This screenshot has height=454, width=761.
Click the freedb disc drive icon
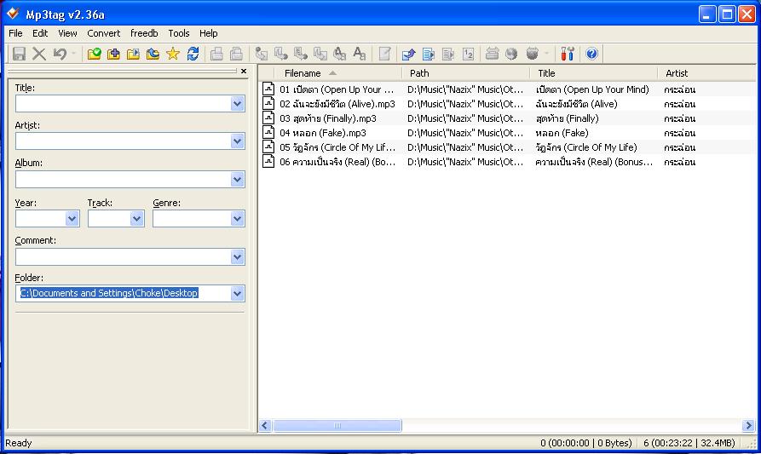click(x=492, y=54)
